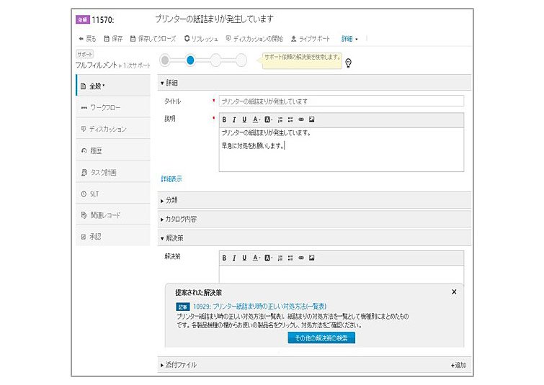544x385 pixels.
Task: Click その他の解決策の検索 button
Action: tap(321, 338)
